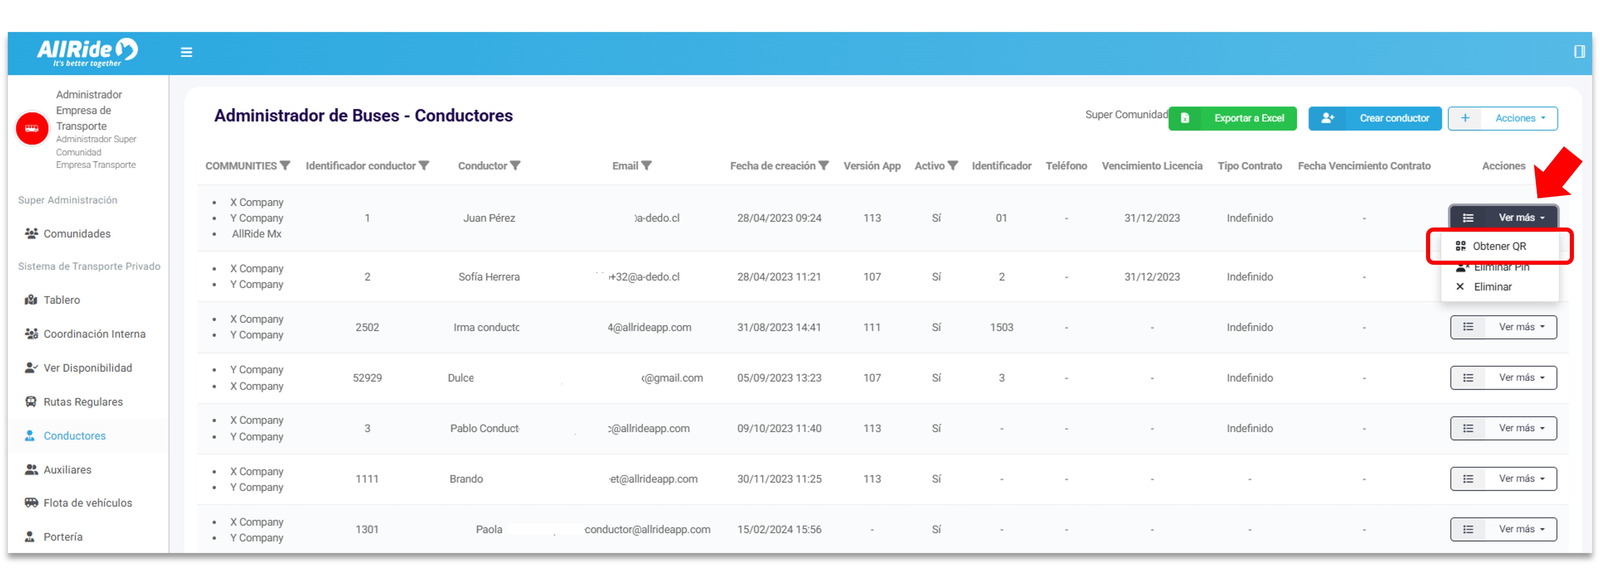
Task: Click Crear conductor button
Action: (1375, 118)
